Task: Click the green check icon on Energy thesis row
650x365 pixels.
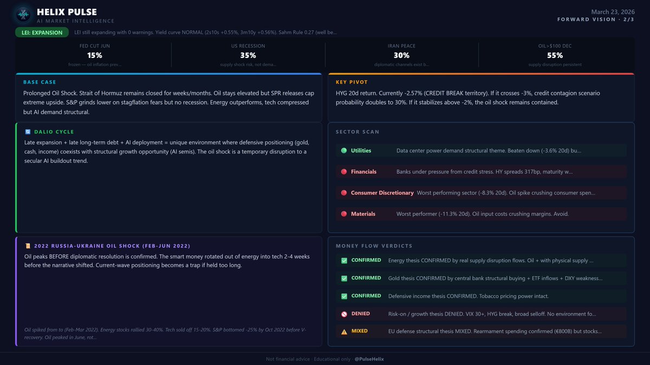Action: (344, 261)
